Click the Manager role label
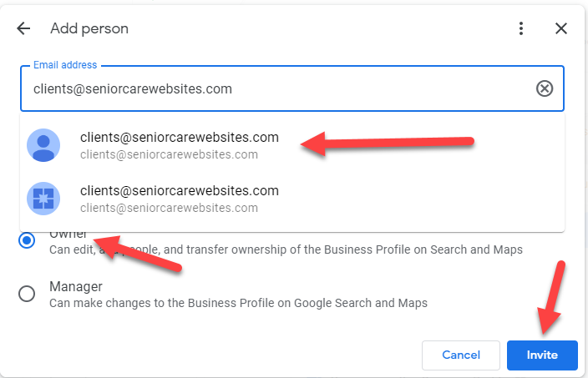Viewport: 588px width, 378px height. pyautogui.click(x=76, y=286)
